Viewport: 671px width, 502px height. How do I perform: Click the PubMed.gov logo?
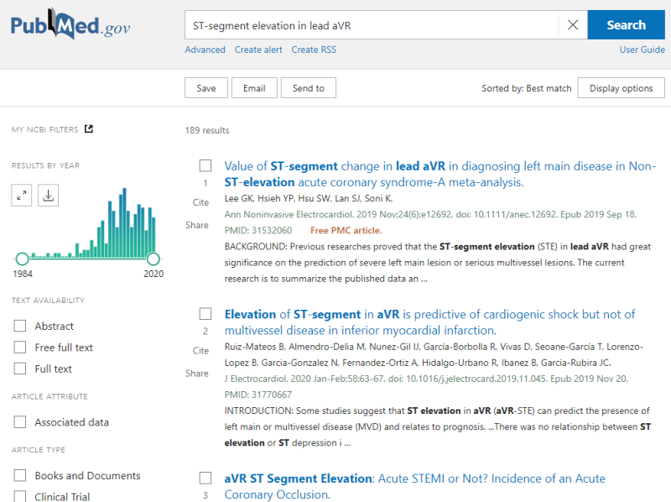tap(70, 24)
